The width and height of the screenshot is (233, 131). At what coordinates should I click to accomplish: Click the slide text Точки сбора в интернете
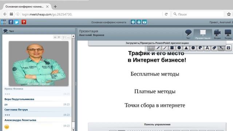[x=155, y=105]
